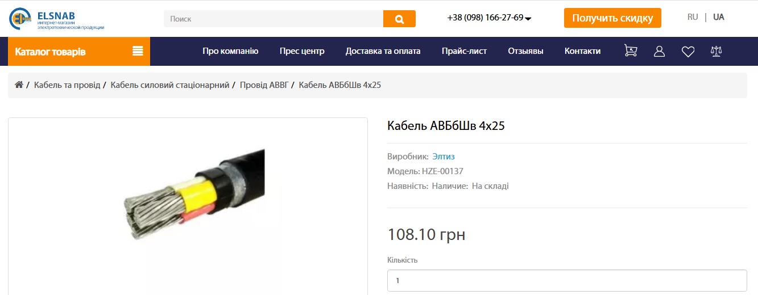Screen dimensions: 758x295
Task: Go to Прайс-лист
Action: tap(464, 51)
